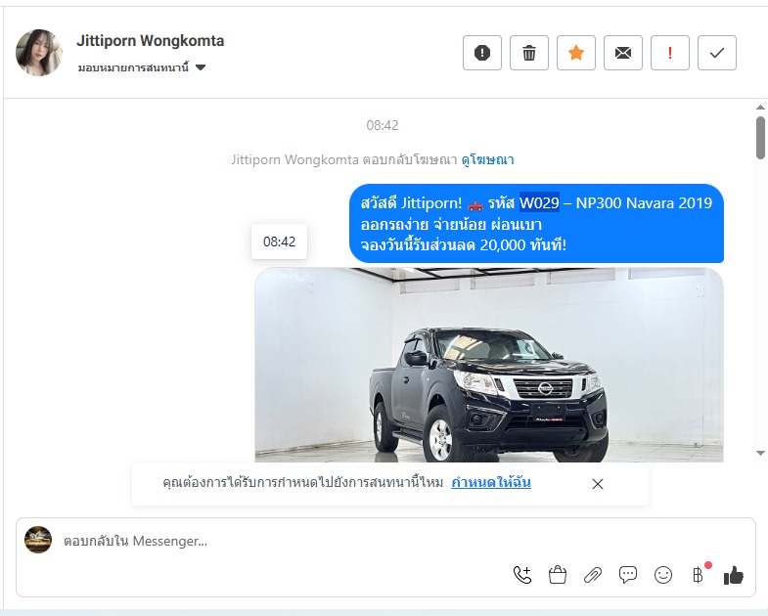
Task: Open saved replies speech bubble icon
Action: click(628, 575)
